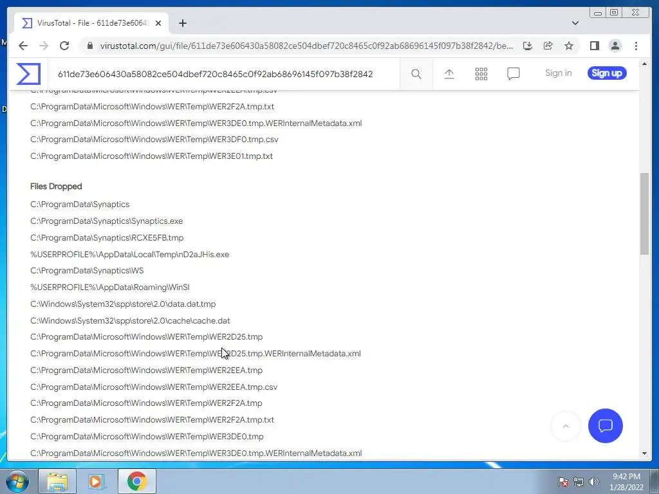Select the data.dat.tmp path line
Screen dimensions: 659x494
tap(123, 304)
